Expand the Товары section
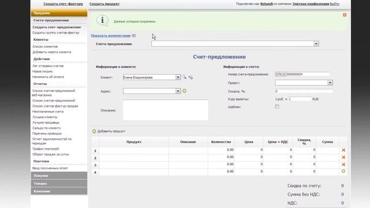The height and width of the screenshot is (208, 370). coord(59,183)
